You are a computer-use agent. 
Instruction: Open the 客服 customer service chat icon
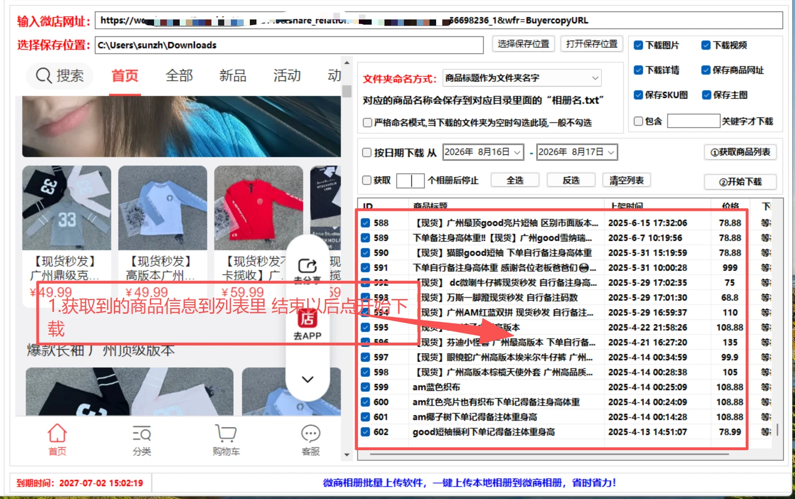point(311,433)
